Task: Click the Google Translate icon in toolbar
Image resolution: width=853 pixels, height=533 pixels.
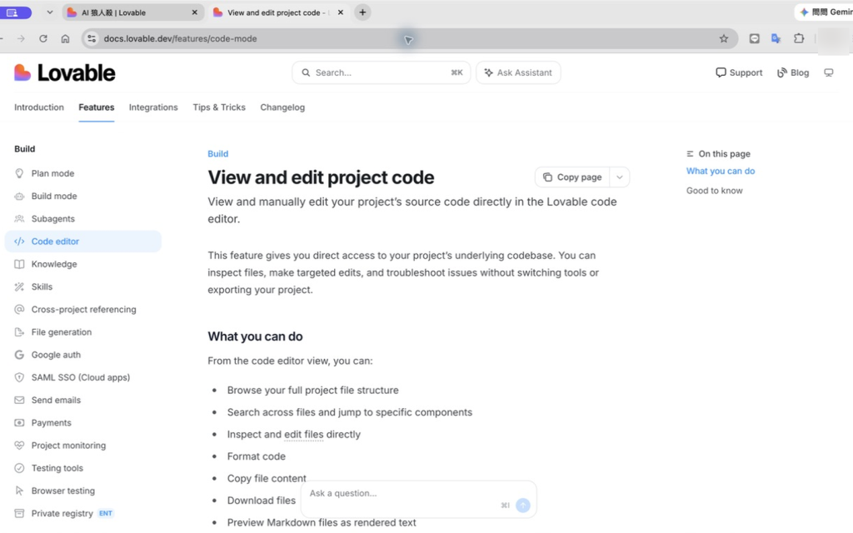Action: click(776, 38)
